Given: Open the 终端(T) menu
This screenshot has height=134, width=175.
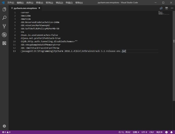Looking at the screenshot, I should click(69, 3).
